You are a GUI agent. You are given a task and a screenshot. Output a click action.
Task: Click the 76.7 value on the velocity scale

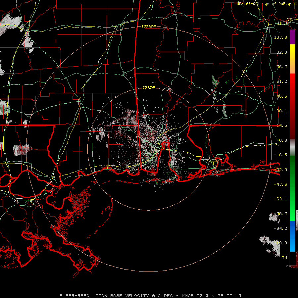click(282, 67)
